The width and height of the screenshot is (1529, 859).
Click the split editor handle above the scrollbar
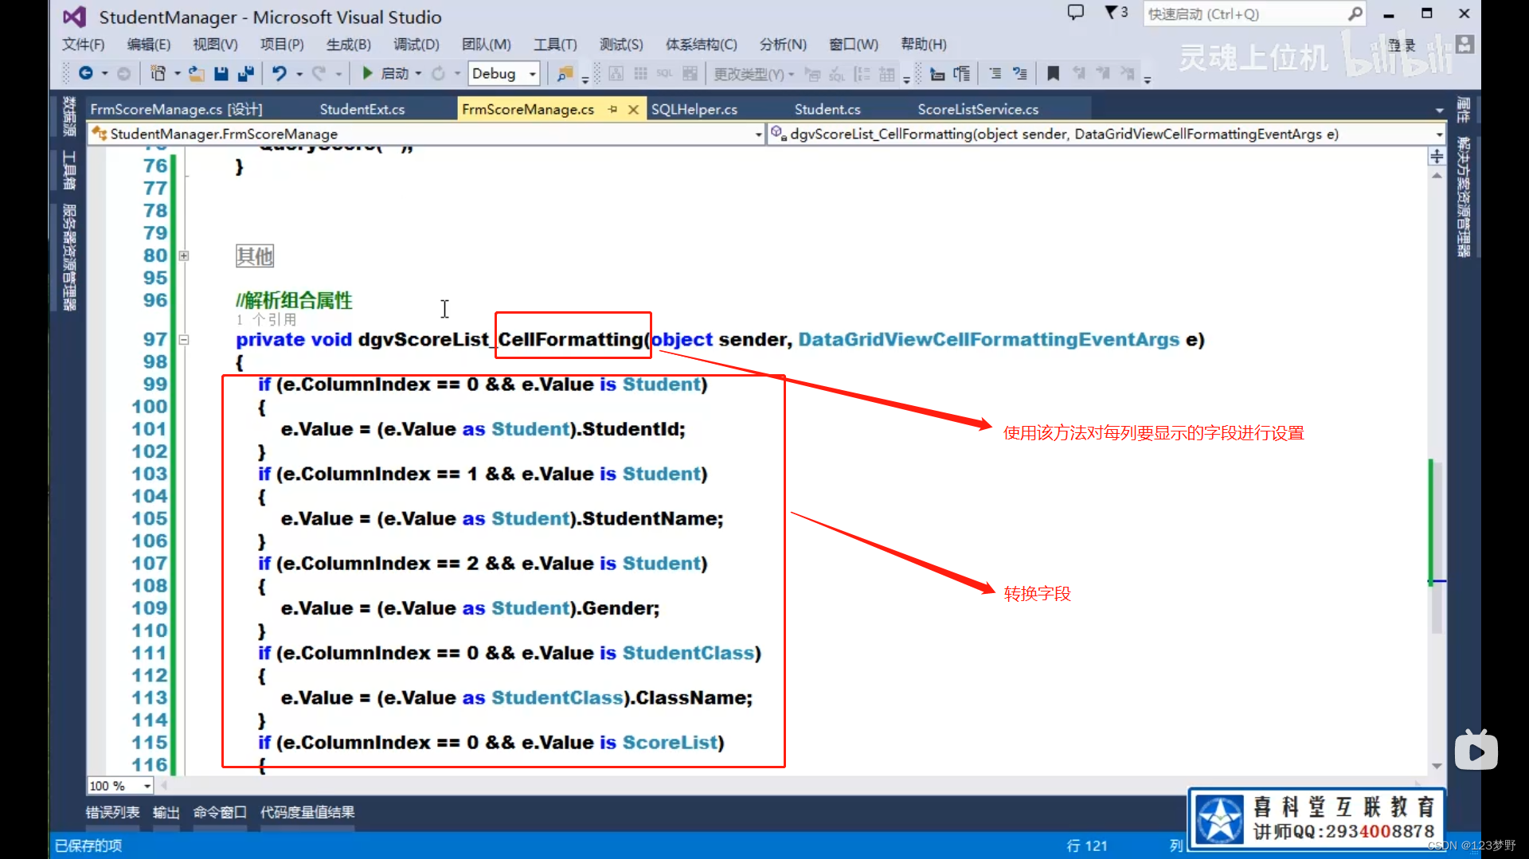click(1437, 156)
